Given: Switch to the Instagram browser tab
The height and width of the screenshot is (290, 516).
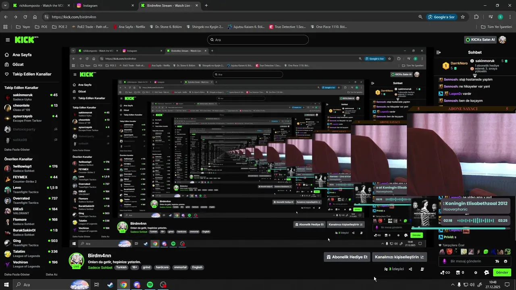Looking at the screenshot, I should click(x=105, y=6).
